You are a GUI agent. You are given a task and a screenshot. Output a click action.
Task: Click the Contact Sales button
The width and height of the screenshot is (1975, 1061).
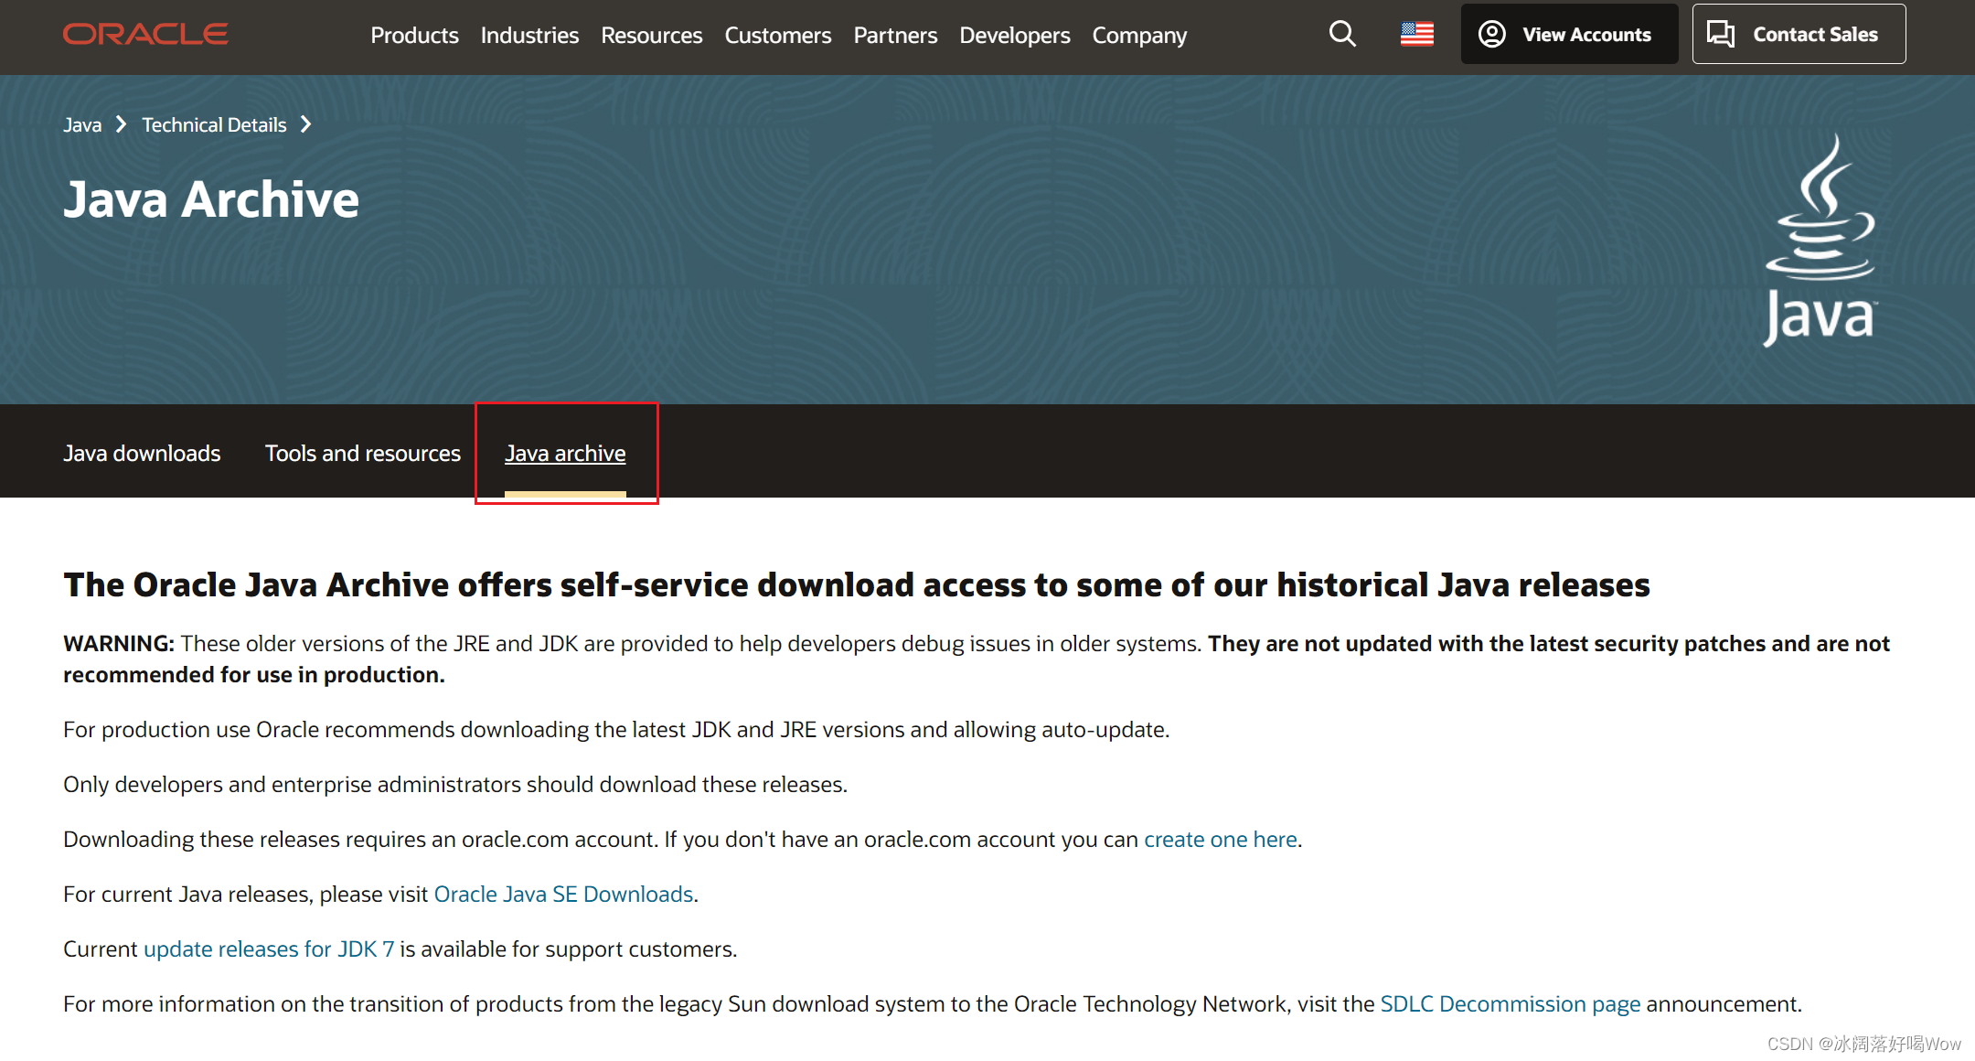click(x=1799, y=35)
